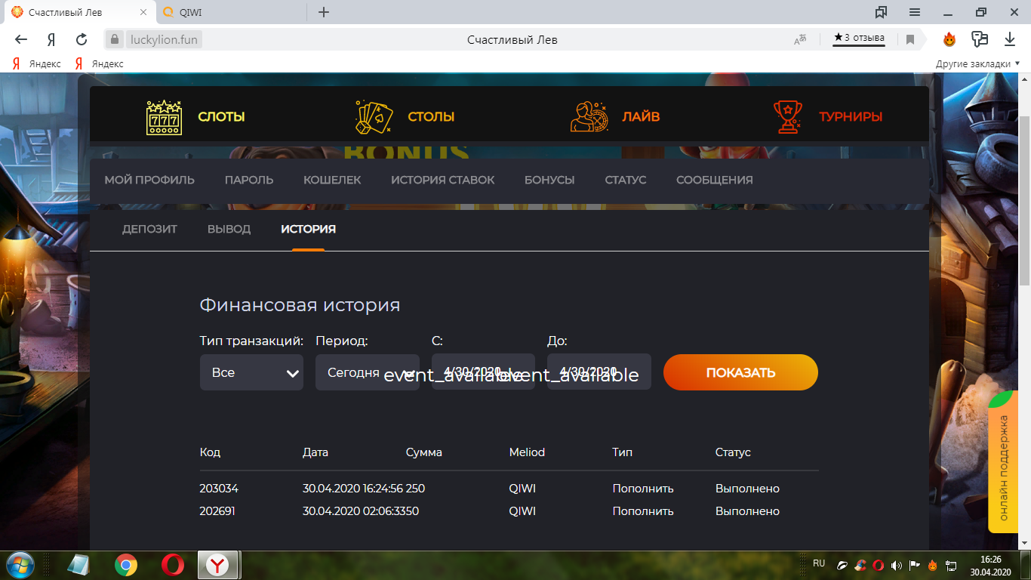Open the Мой профиль section
1031x580 pixels.
point(149,180)
